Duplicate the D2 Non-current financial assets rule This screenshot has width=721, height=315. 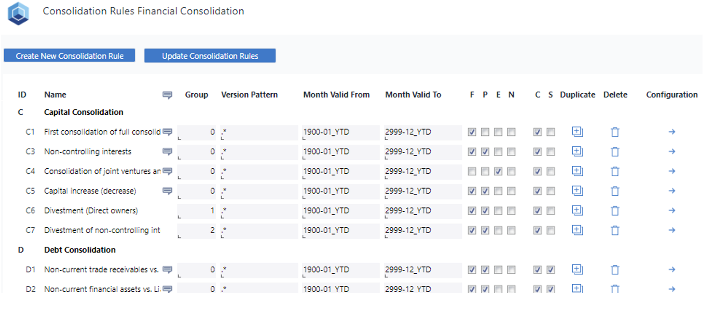click(x=577, y=288)
